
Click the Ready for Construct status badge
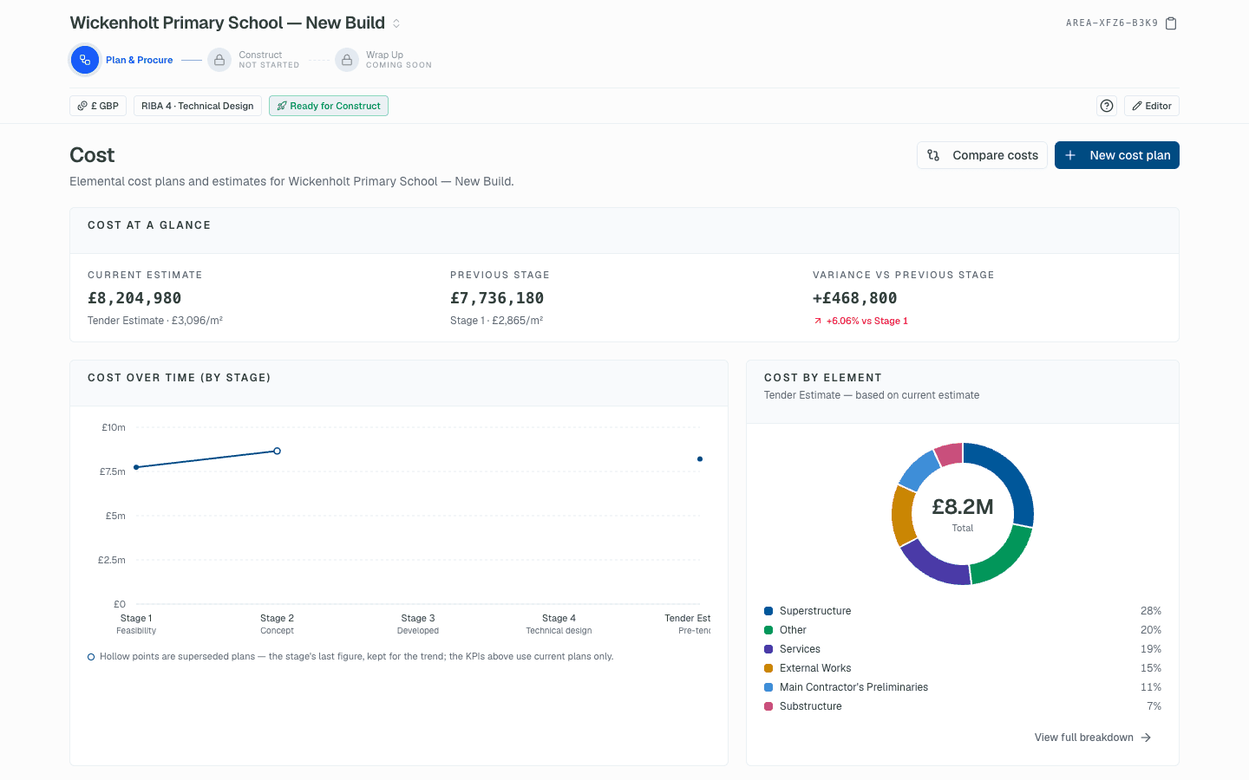tap(329, 106)
